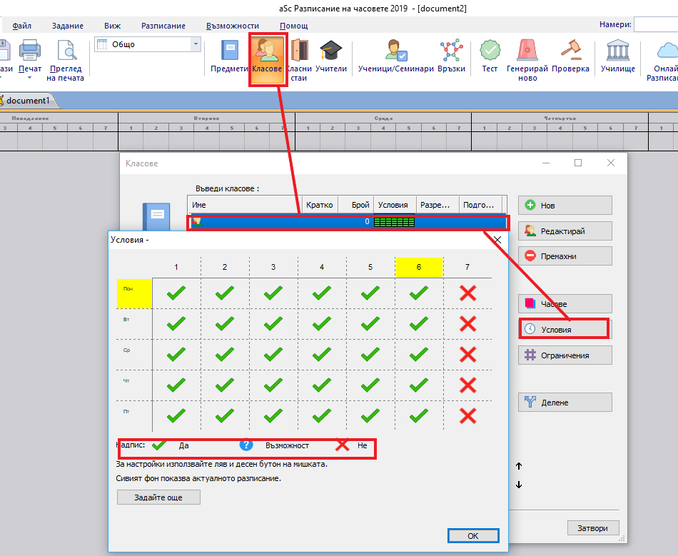The height and width of the screenshot is (556, 678).
Task: Toggle Friday period 4 availability cell
Action: coord(322,415)
